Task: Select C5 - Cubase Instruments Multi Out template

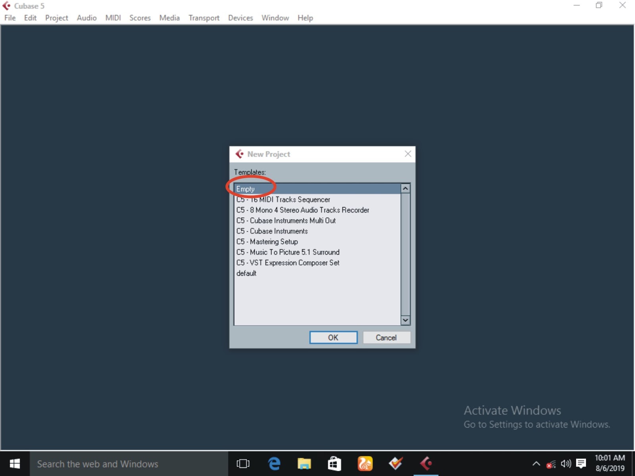Action: pyautogui.click(x=317, y=221)
